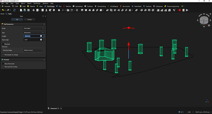The width and height of the screenshot is (212, 114).
Task: Switch to TechDraw workbench
Action: tap(89, 6)
